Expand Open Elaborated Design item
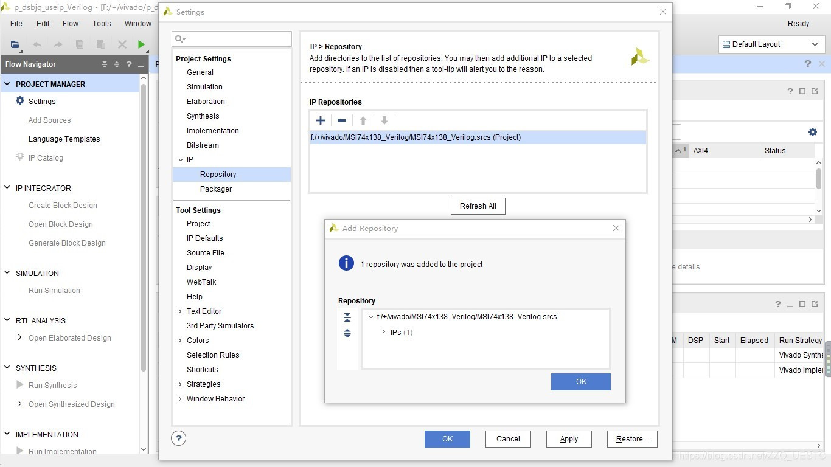This screenshot has width=831, height=467. tap(20, 337)
